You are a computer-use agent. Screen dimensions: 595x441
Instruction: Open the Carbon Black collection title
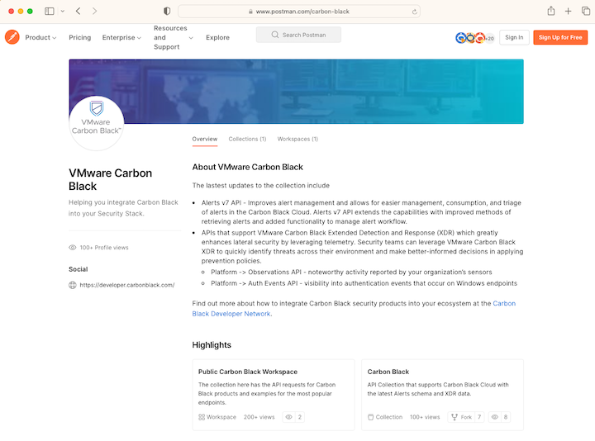point(388,372)
